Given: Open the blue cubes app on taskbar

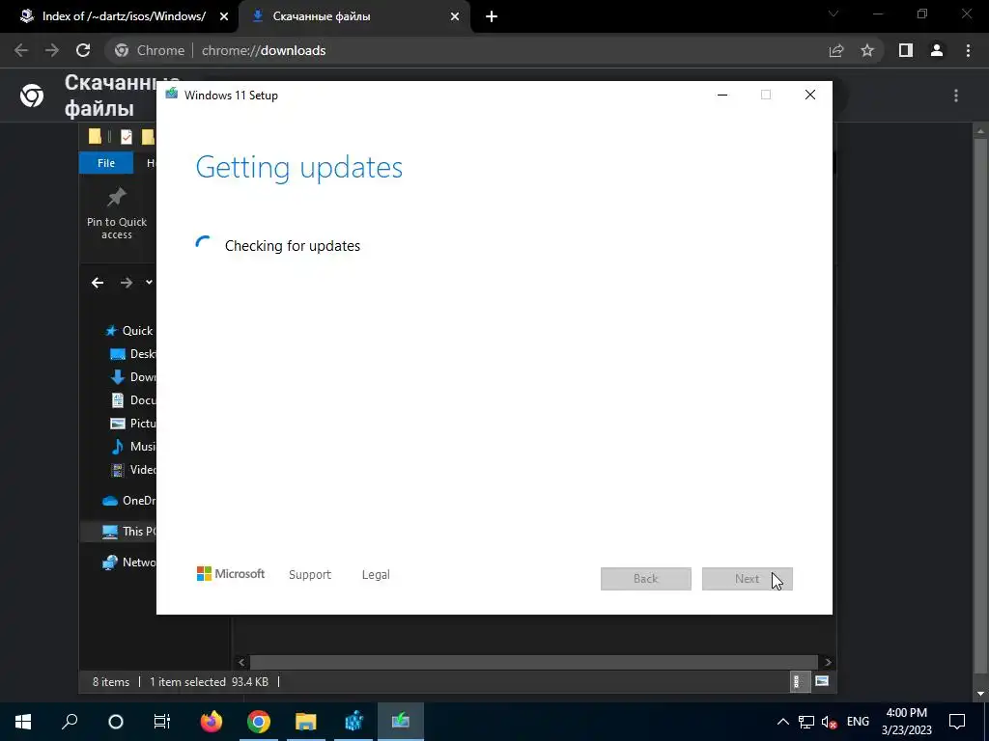Looking at the screenshot, I should pyautogui.click(x=353, y=722).
